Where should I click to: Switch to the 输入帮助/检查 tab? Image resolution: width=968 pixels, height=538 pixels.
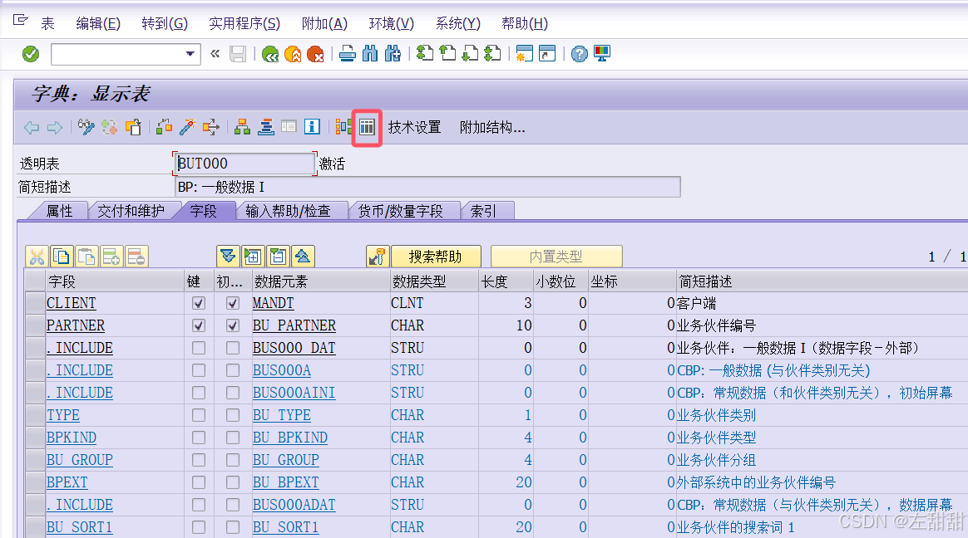pos(289,212)
